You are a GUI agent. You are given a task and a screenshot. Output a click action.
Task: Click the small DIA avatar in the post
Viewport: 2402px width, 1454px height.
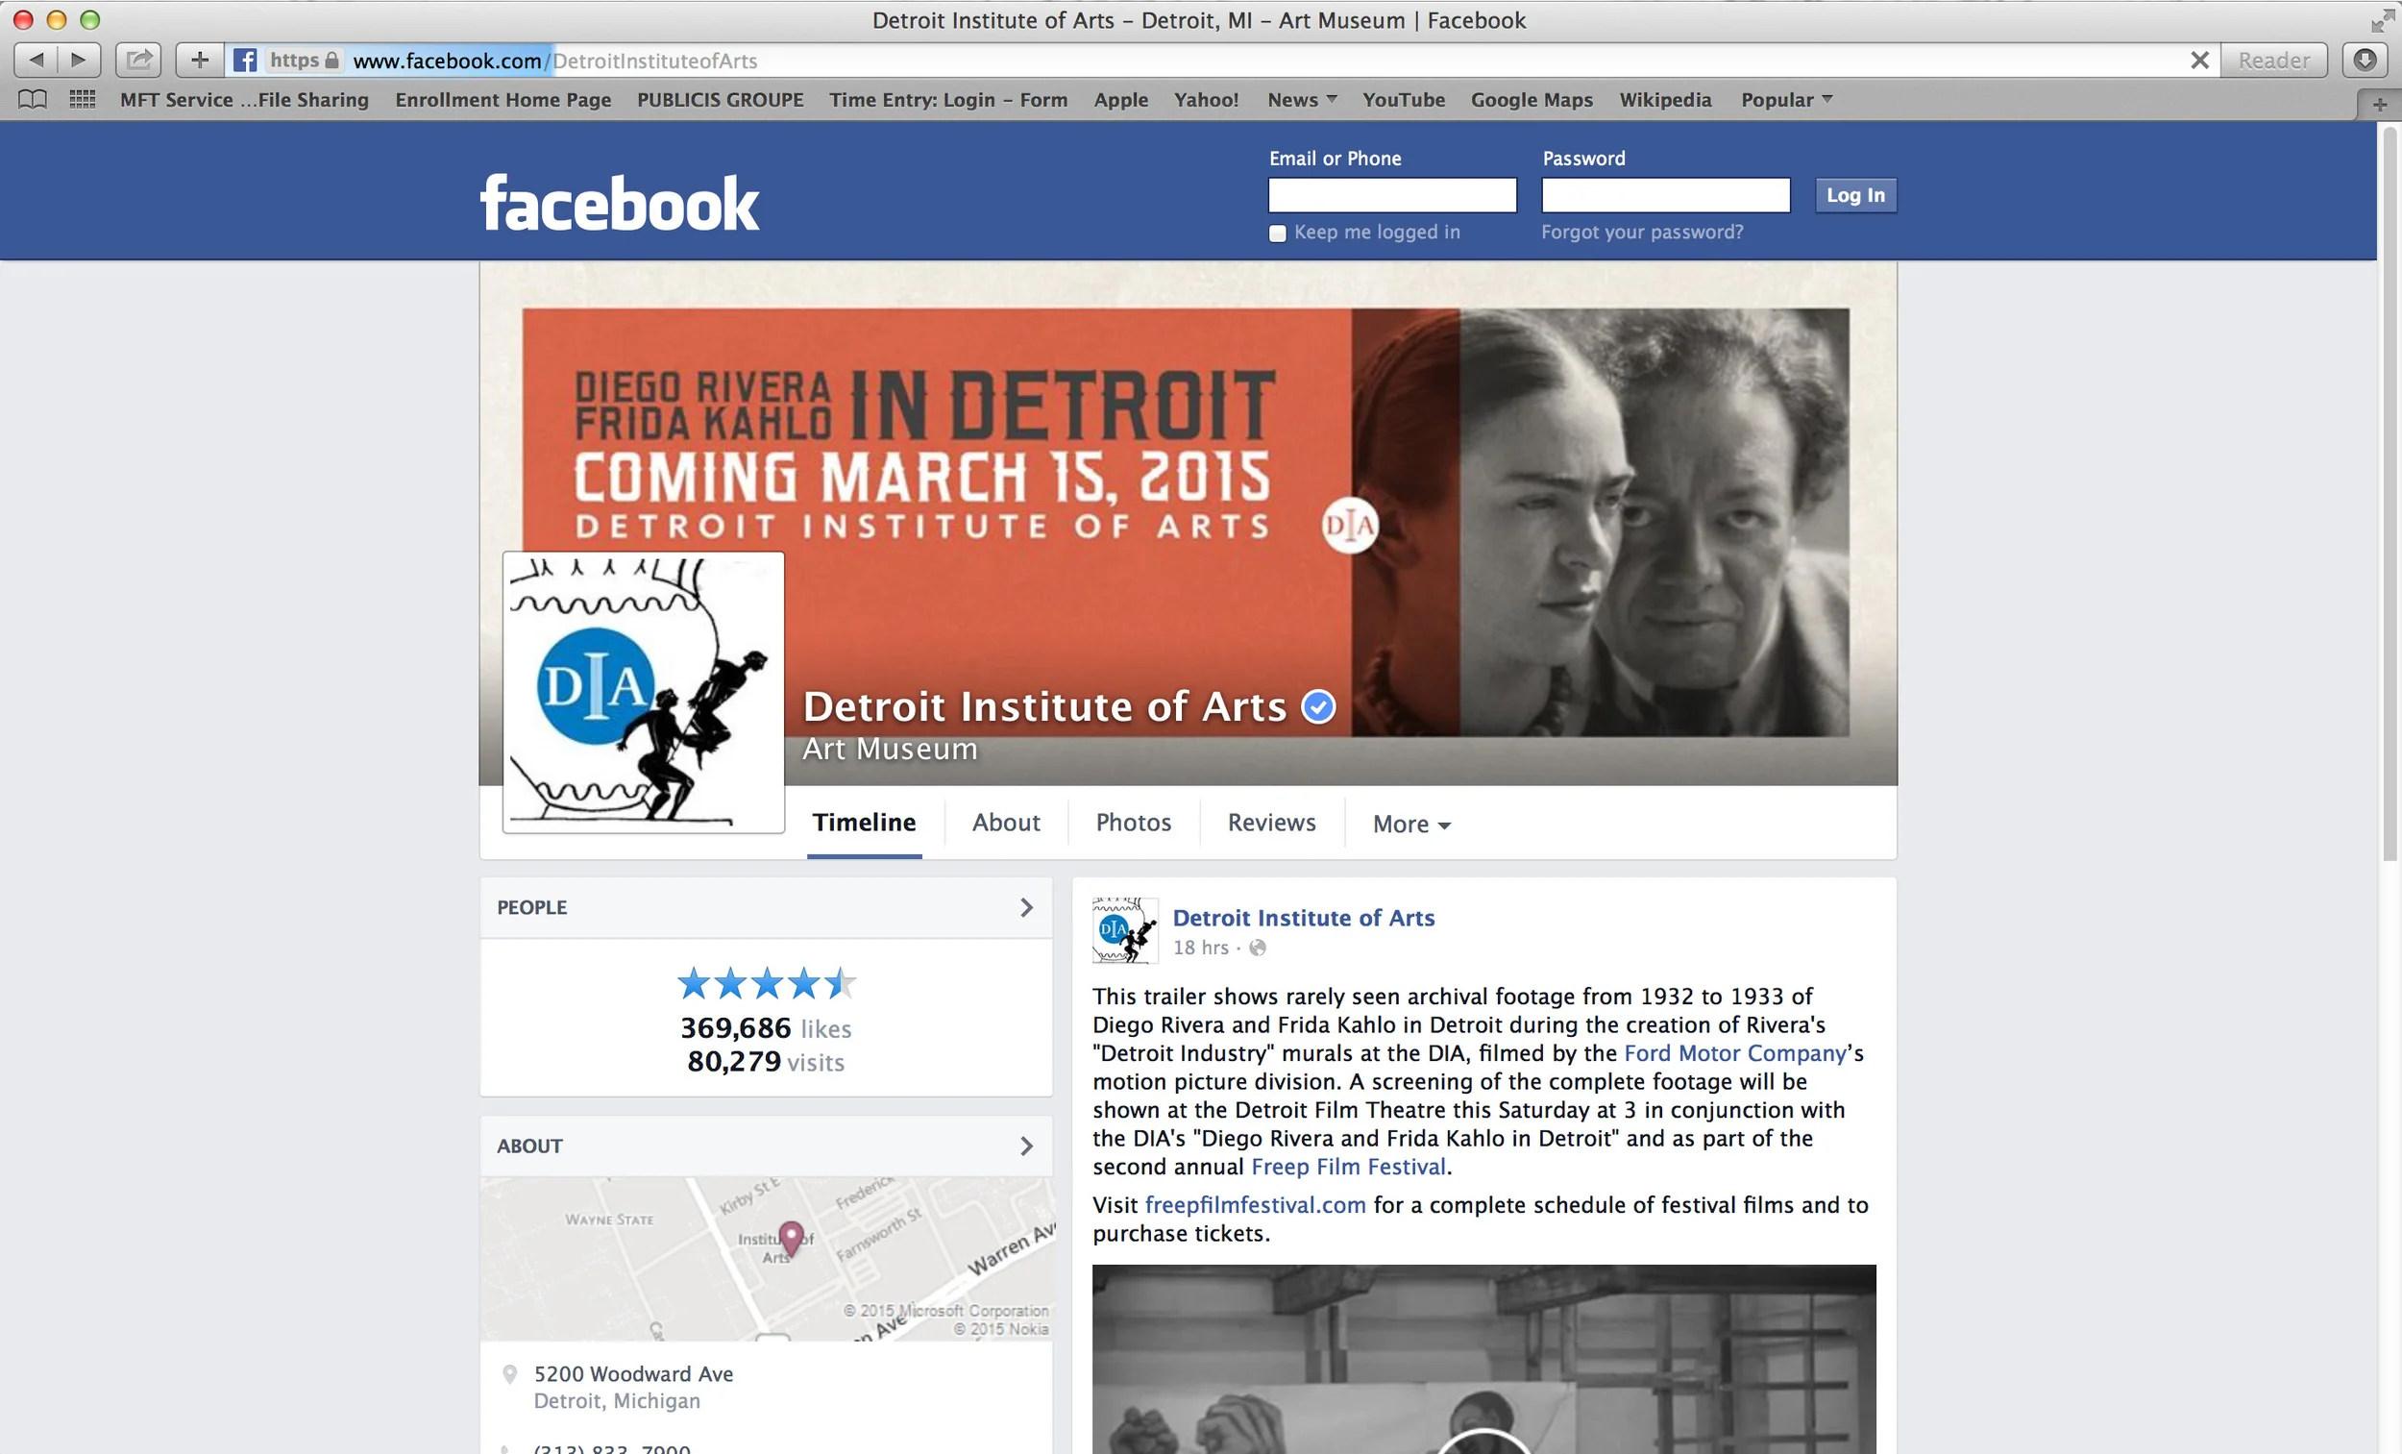coord(1125,930)
